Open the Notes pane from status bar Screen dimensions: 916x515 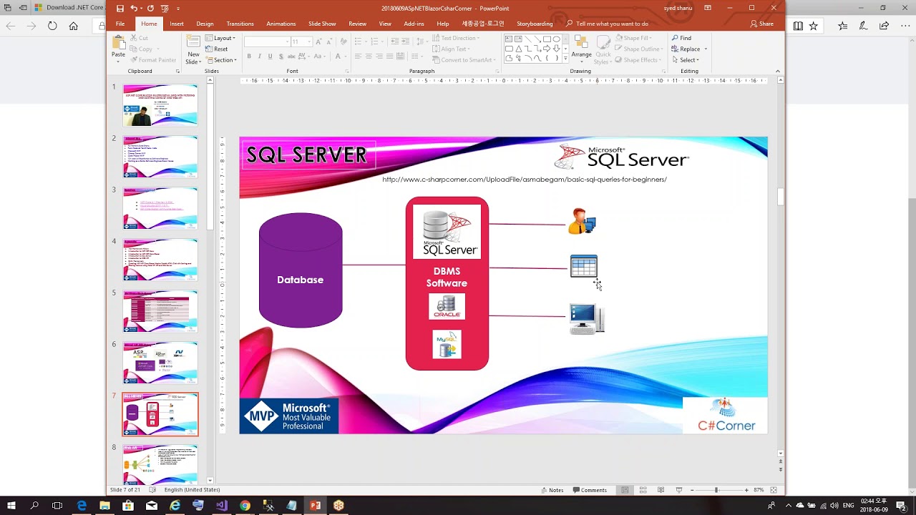[552, 490]
